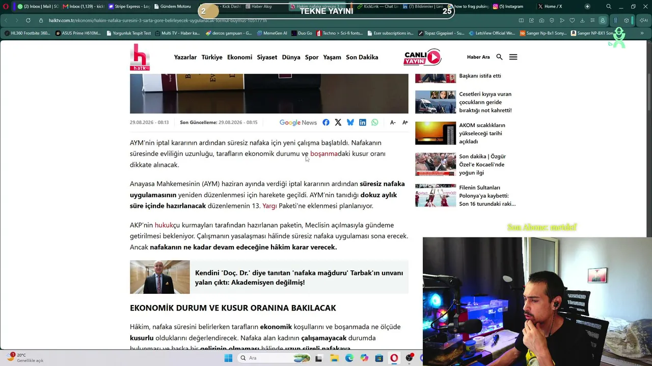The width and height of the screenshot is (652, 366).
Task: Open the AKOM sunset thumbnail
Action: tap(436, 133)
